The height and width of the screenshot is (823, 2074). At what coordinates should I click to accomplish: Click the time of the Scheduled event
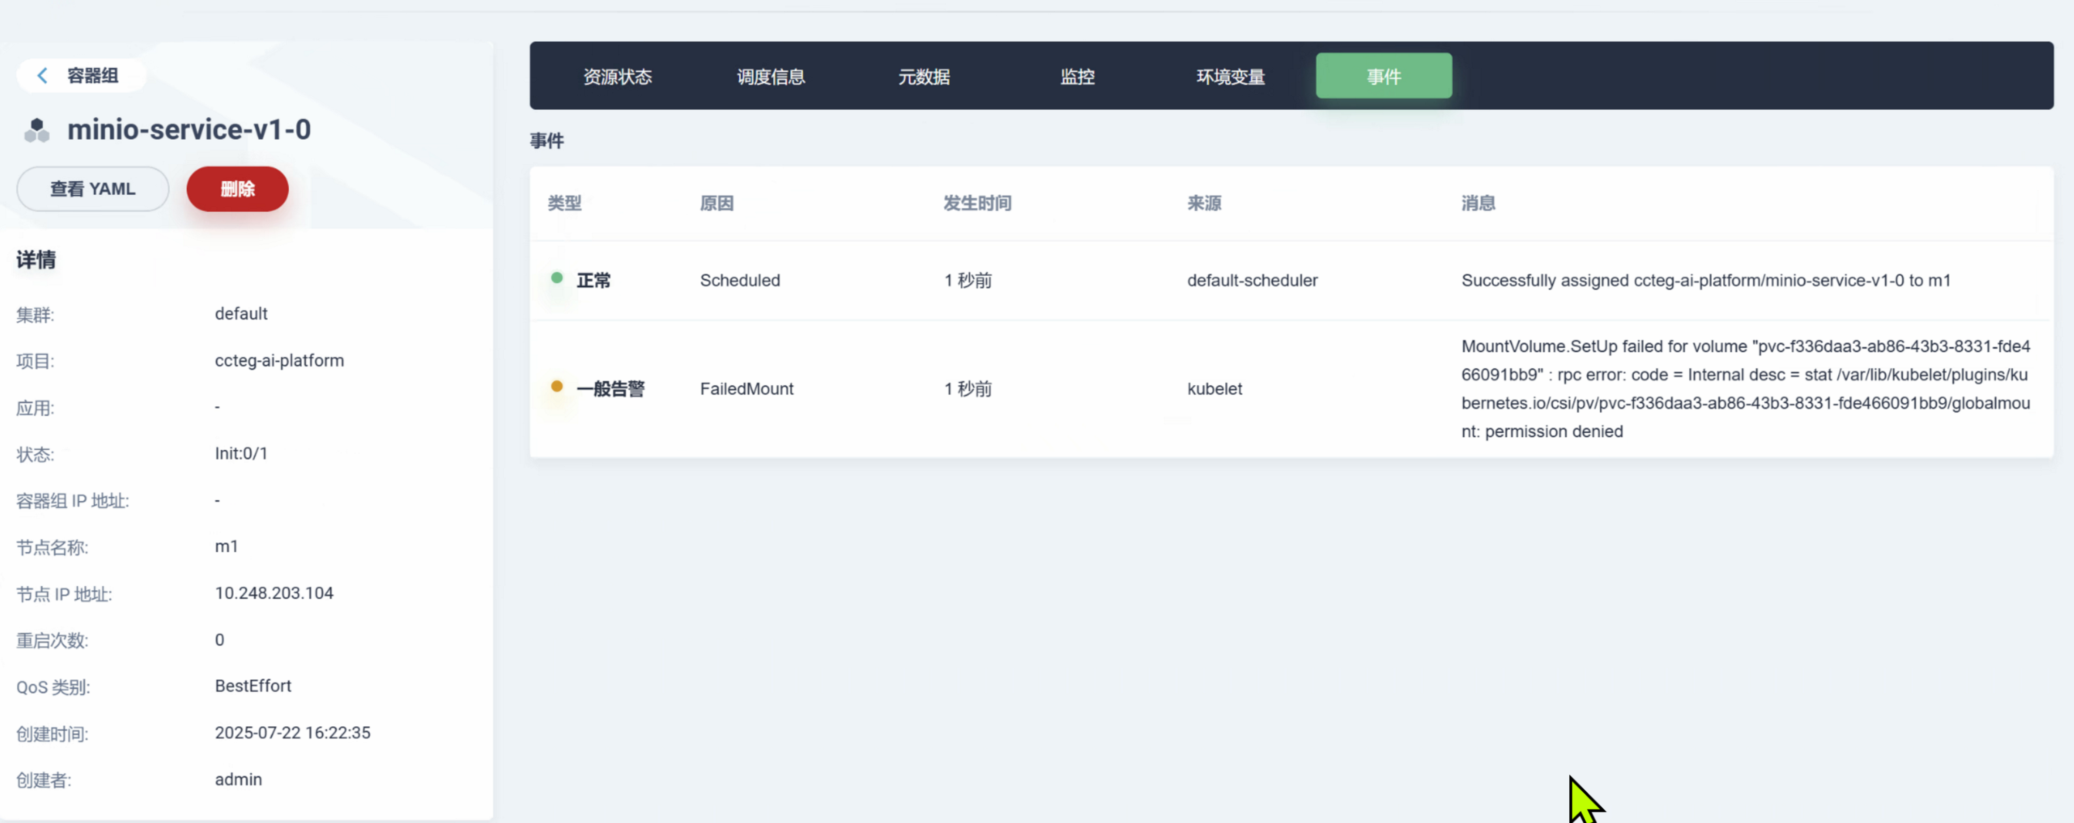pos(968,281)
